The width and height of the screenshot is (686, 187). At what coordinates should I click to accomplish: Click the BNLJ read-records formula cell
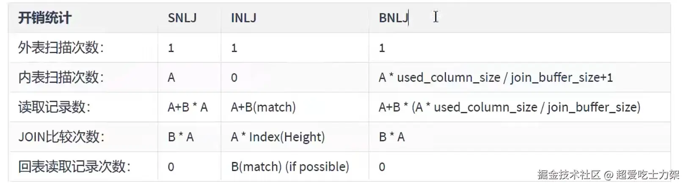pyautogui.click(x=509, y=107)
